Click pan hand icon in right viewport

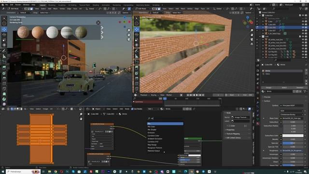[x=252, y=35]
